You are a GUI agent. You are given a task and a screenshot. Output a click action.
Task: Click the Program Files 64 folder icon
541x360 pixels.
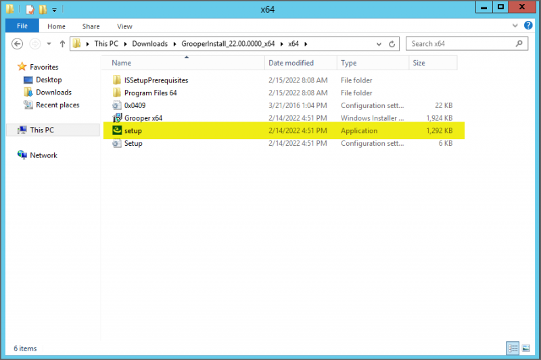point(117,93)
